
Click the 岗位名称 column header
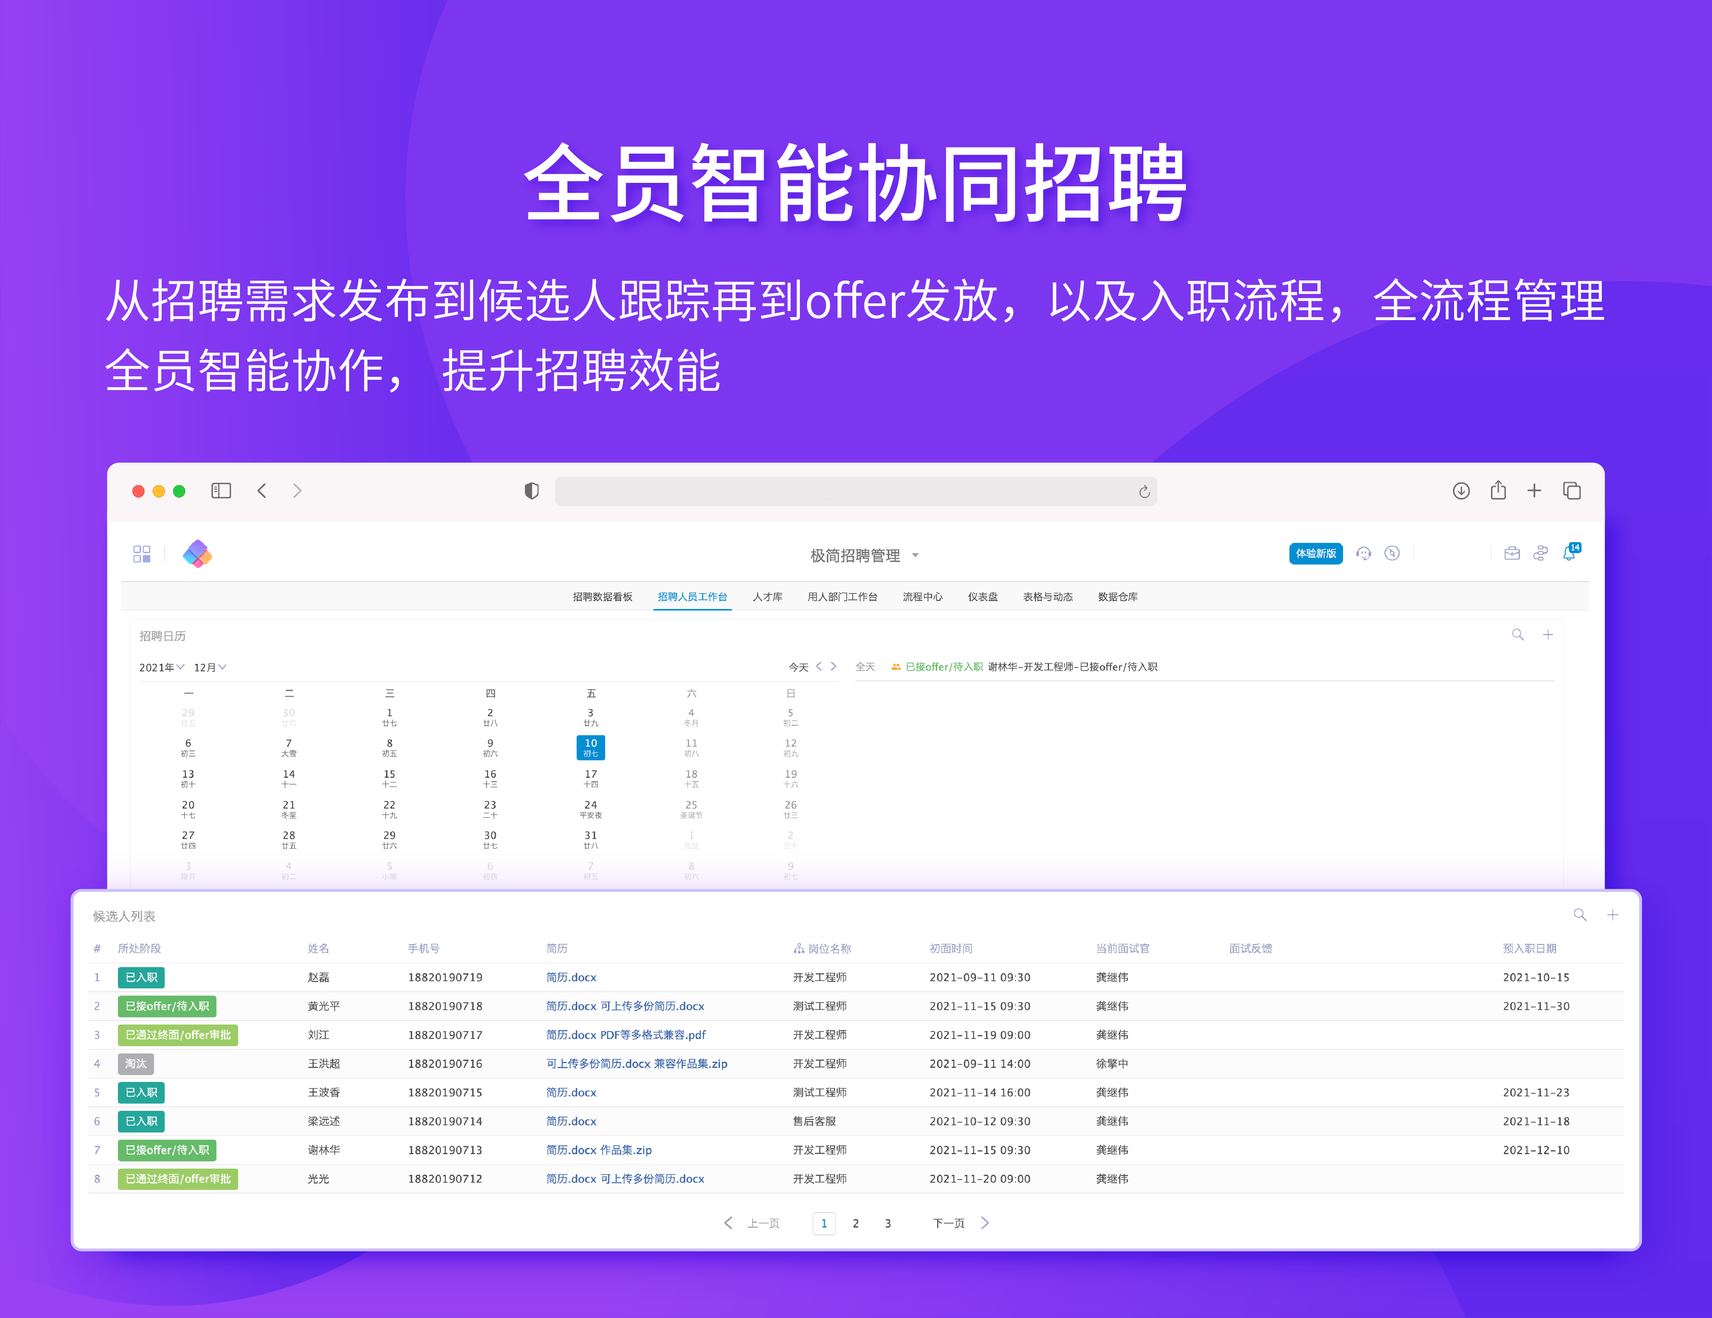822,948
